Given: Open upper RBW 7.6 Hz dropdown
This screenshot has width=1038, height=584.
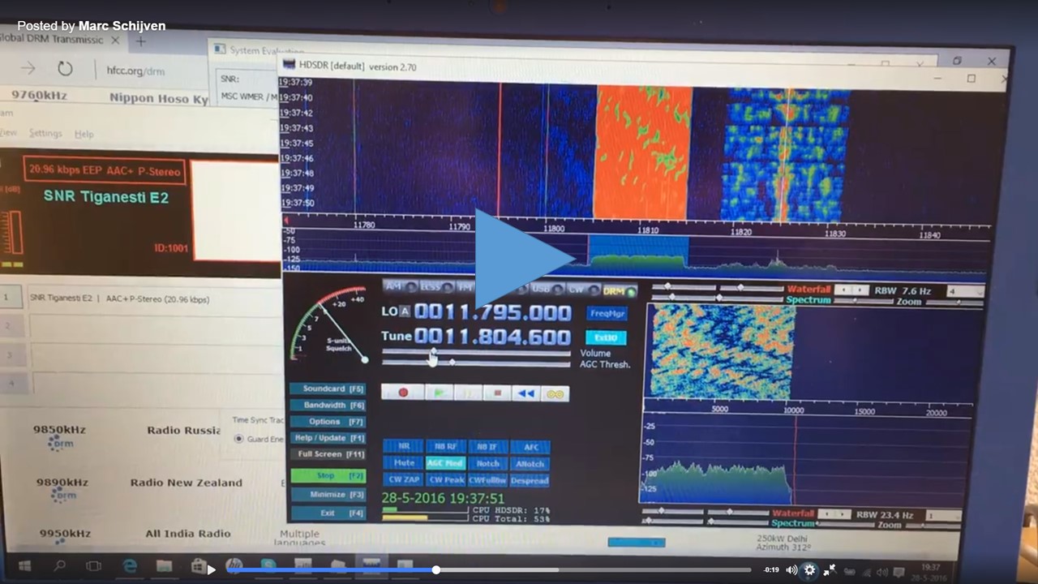Looking at the screenshot, I should click(965, 291).
